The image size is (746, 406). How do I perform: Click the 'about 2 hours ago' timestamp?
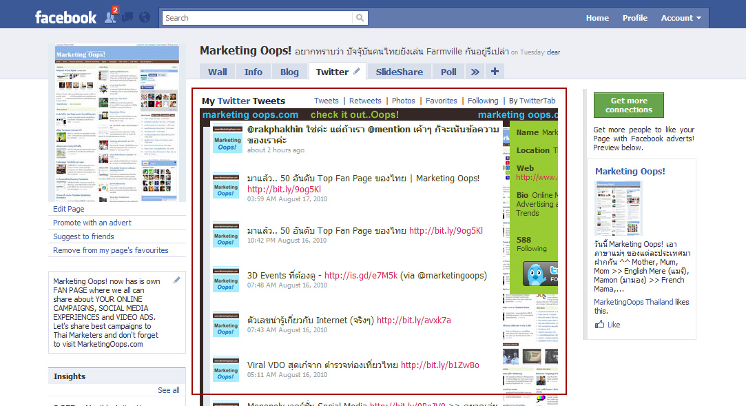(x=276, y=150)
